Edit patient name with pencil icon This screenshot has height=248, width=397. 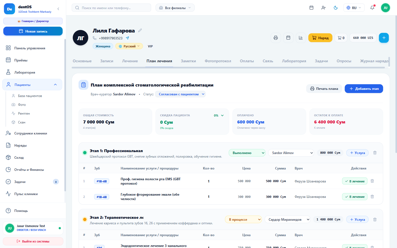[140, 31]
